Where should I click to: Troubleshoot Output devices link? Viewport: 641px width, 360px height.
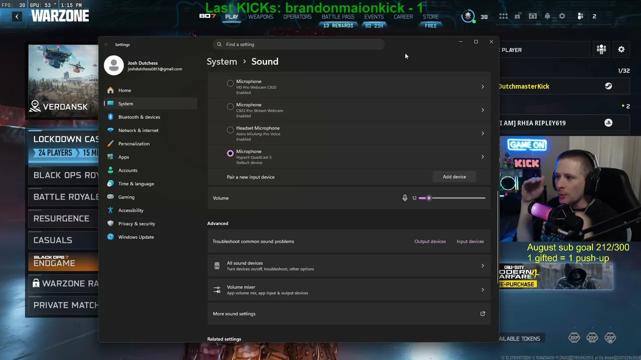pyautogui.click(x=430, y=241)
